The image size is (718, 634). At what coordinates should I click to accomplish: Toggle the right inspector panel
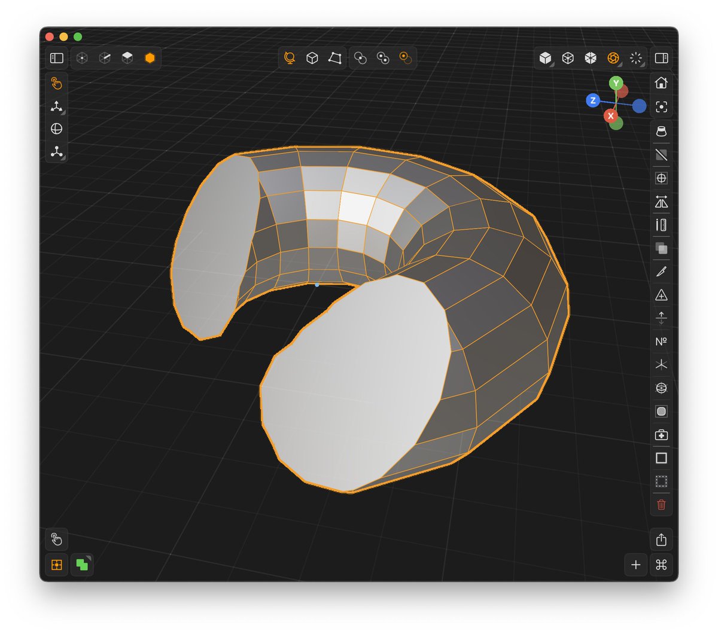coord(661,58)
